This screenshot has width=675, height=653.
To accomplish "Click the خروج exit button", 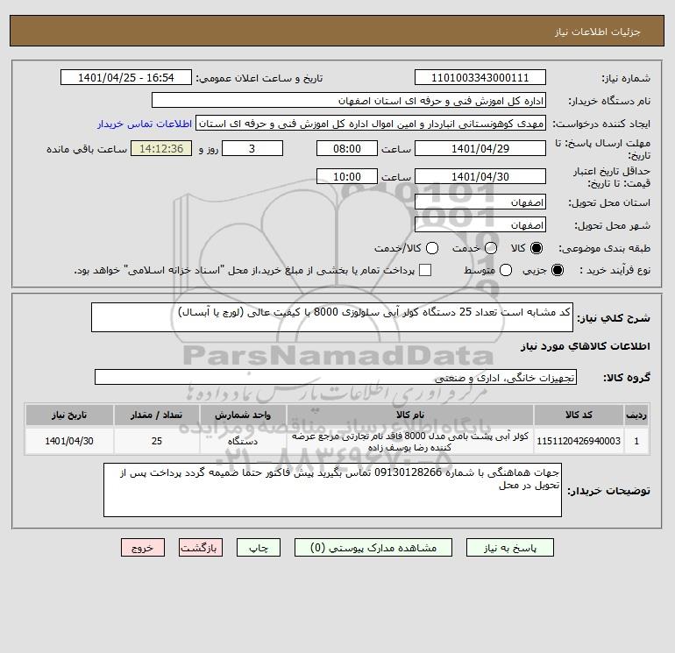I will pyautogui.click(x=143, y=548).
